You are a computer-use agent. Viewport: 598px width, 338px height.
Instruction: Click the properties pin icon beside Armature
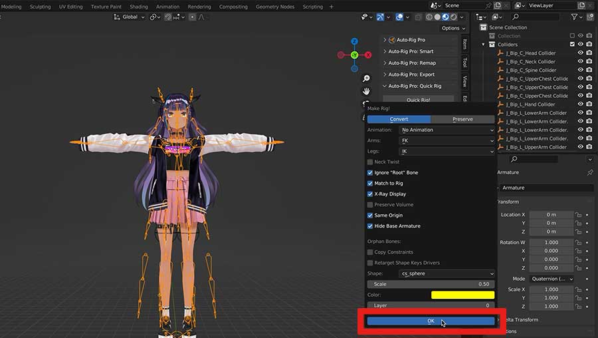[x=590, y=172]
